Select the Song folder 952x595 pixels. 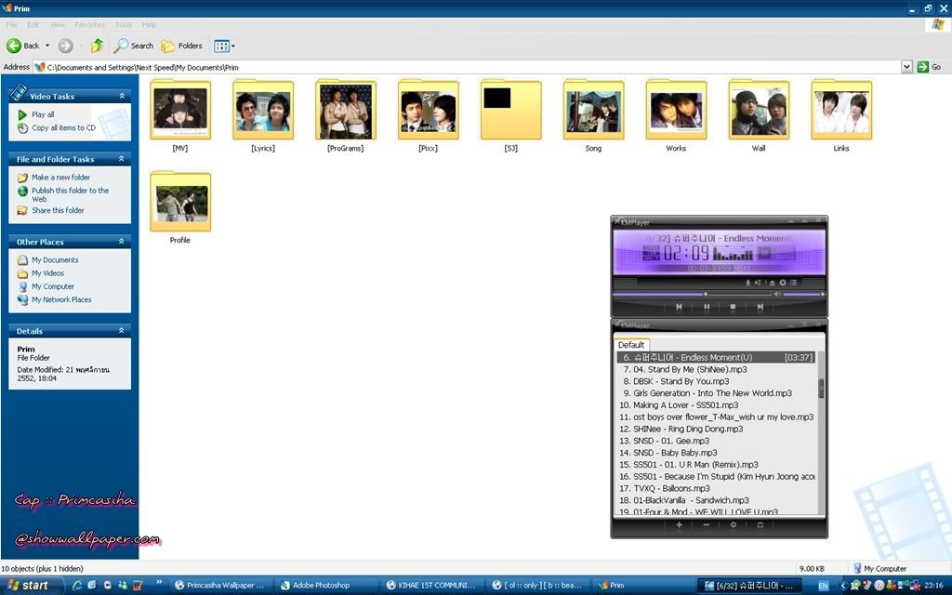click(x=593, y=115)
